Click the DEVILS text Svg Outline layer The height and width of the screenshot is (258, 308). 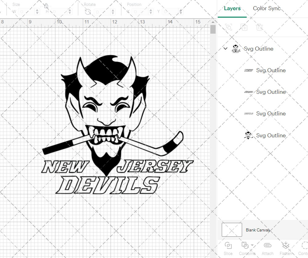[x=271, y=114]
